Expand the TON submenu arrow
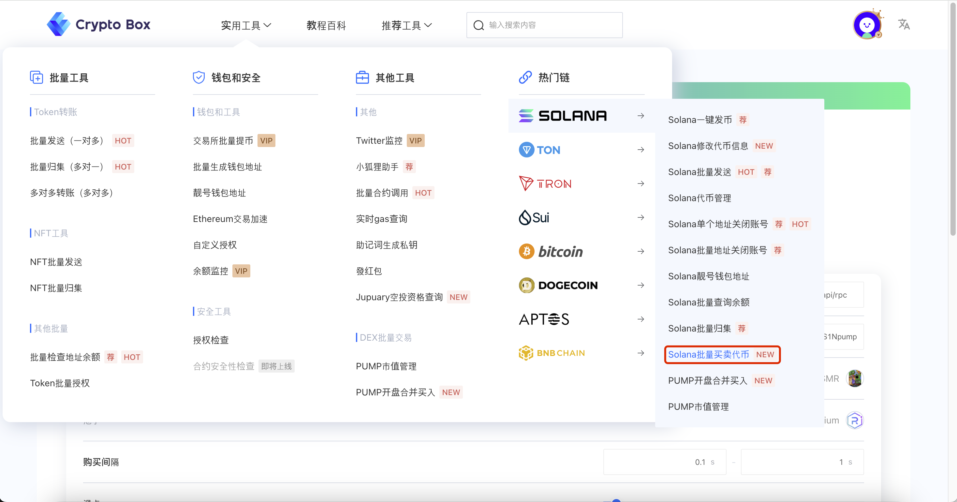The height and width of the screenshot is (502, 957). tap(641, 150)
